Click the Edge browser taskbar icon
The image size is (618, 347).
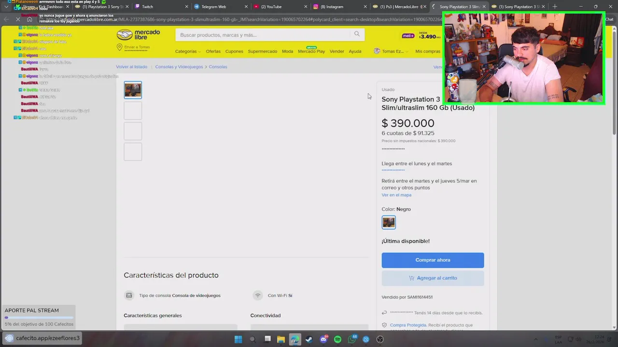[295, 339]
